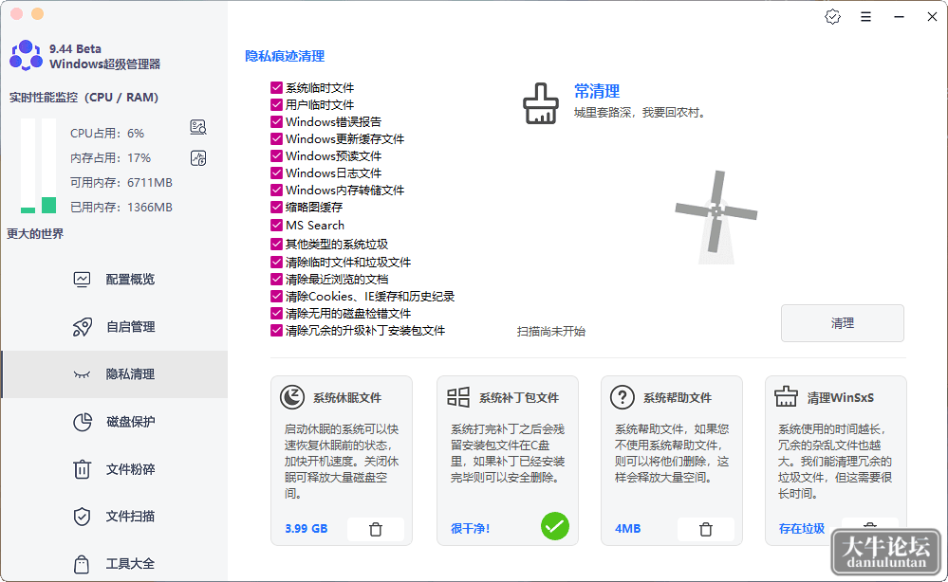Screen dimensions: 948x582
Task: Click the green checkmark on patch card
Action: (555, 526)
